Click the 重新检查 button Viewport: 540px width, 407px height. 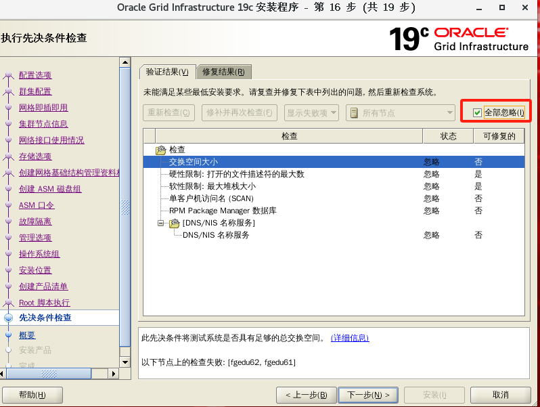point(168,112)
